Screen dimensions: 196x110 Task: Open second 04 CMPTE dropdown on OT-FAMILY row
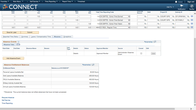tap(115, 20)
